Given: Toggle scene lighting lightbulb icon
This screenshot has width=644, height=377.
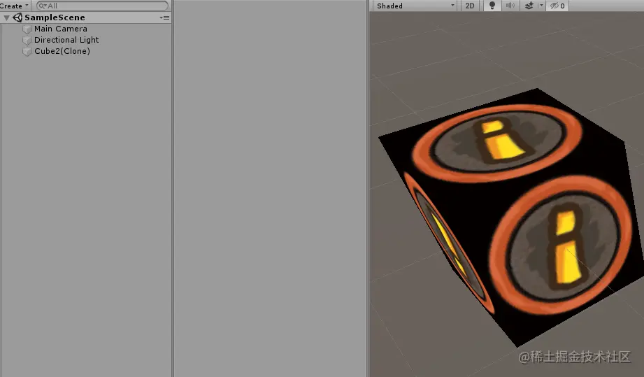Looking at the screenshot, I should [x=492, y=6].
